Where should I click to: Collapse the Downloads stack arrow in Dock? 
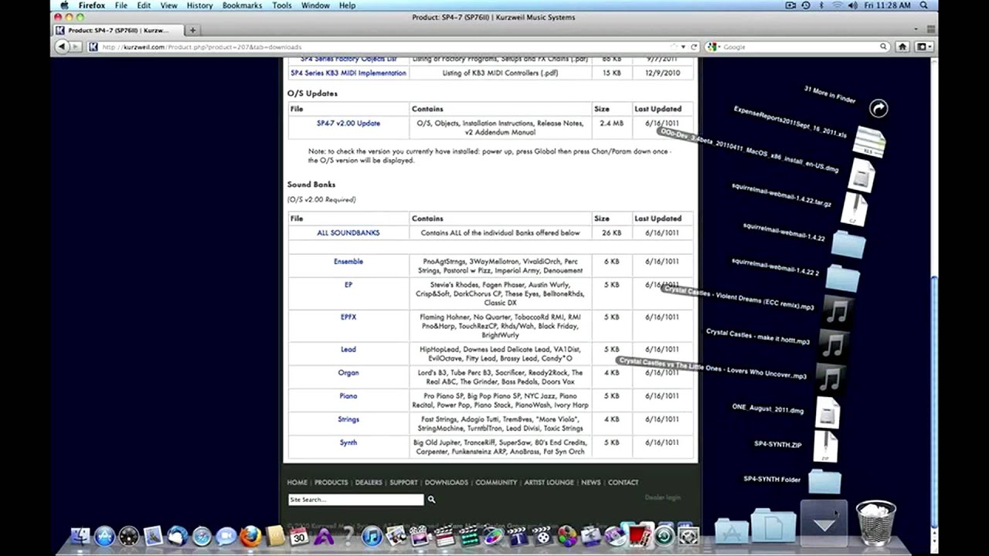(824, 523)
